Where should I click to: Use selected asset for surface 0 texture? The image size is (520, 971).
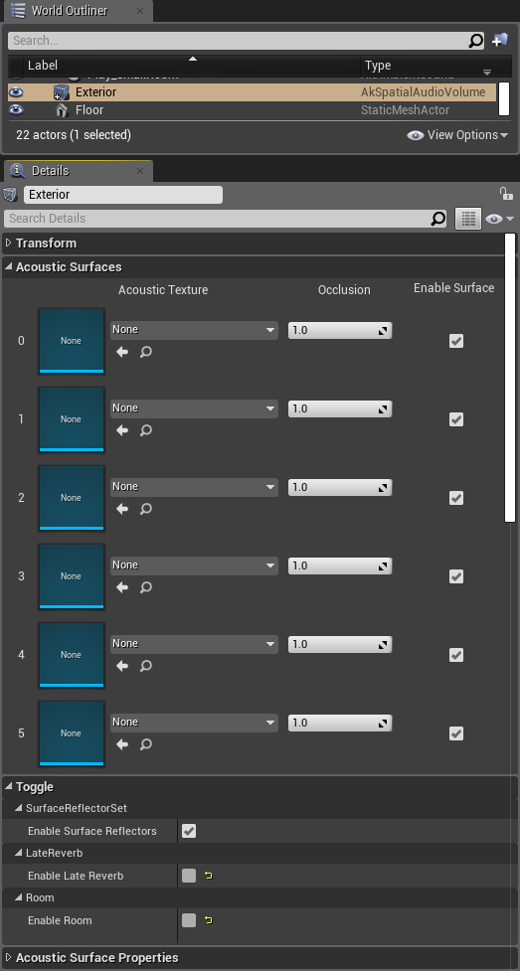(122, 352)
